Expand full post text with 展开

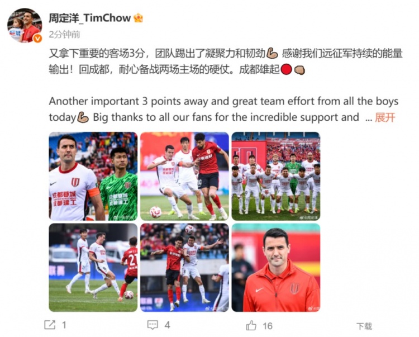(385, 117)
